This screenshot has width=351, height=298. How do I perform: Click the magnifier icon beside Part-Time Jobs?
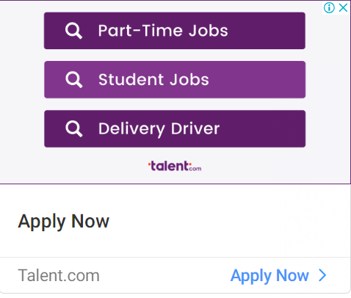[73, 31]
